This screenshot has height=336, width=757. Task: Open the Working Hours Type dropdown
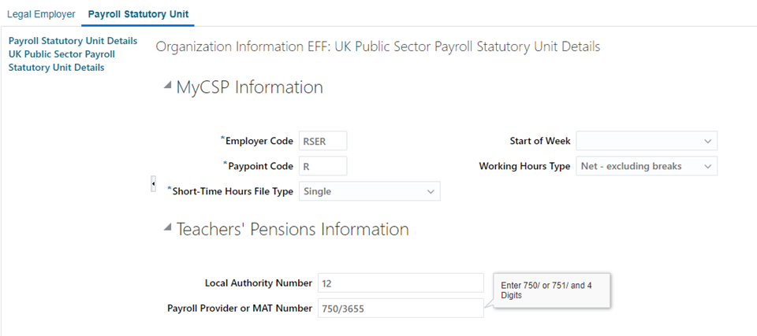click(647, 166)
